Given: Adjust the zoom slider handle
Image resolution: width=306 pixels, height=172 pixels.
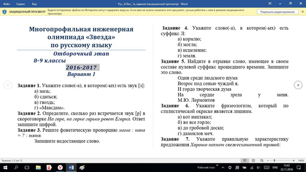Looking at the screenshot, I should (x=274, y=161).
